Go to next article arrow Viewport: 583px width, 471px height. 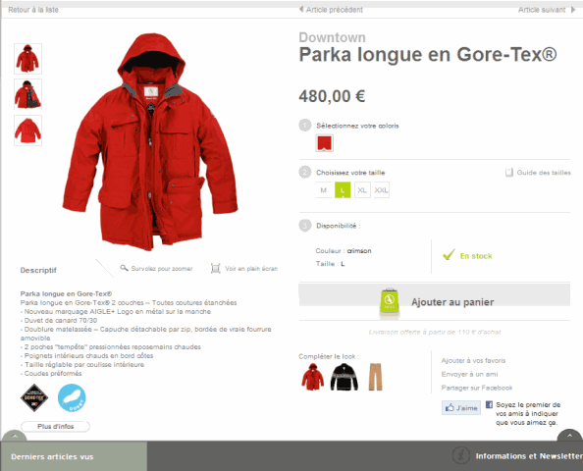pyautogui.click(x=573, y=10)
